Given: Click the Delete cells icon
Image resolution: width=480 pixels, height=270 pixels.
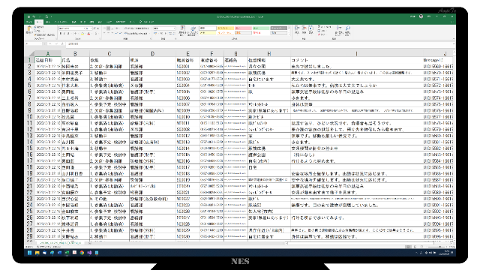Looking at the screenshot, I should point(304,29).
